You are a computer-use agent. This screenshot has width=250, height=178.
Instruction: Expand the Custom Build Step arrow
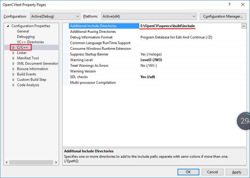13,80
